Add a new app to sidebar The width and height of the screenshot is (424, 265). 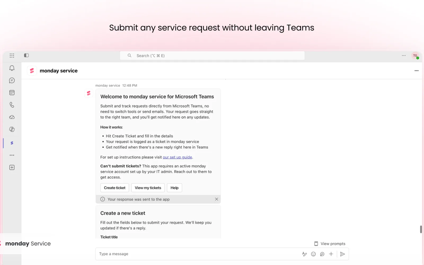coord(12,167)
